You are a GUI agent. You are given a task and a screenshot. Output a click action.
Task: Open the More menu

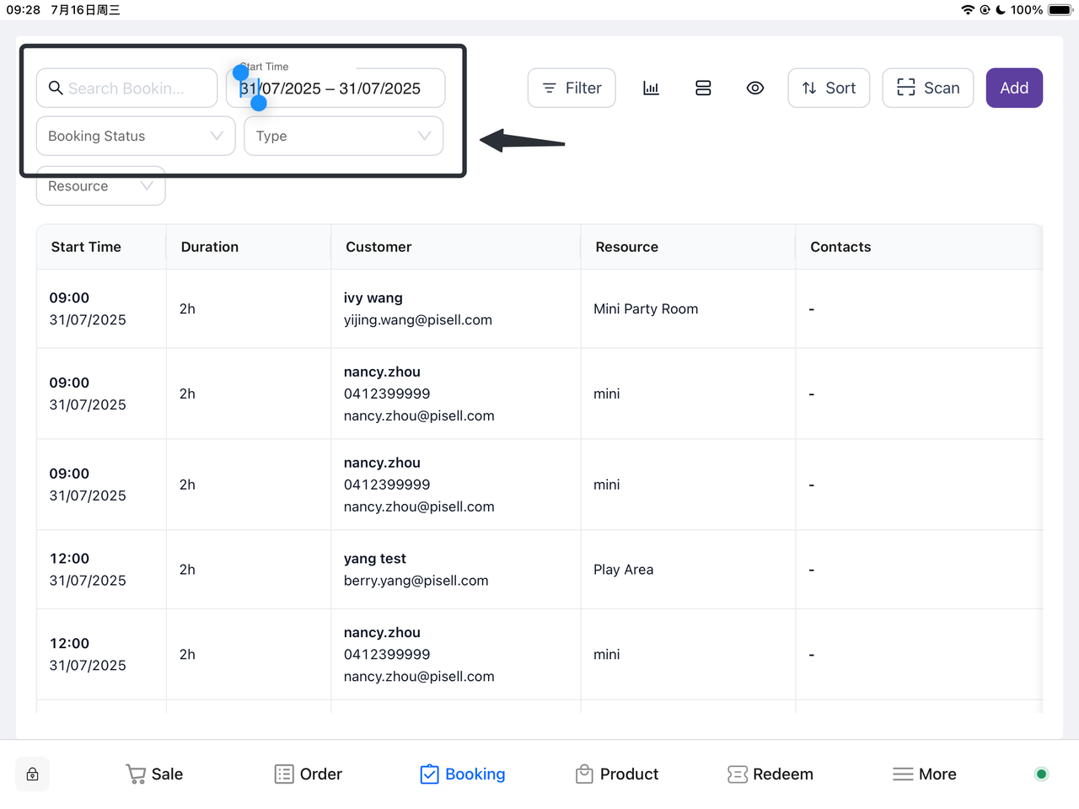point(925,774)
